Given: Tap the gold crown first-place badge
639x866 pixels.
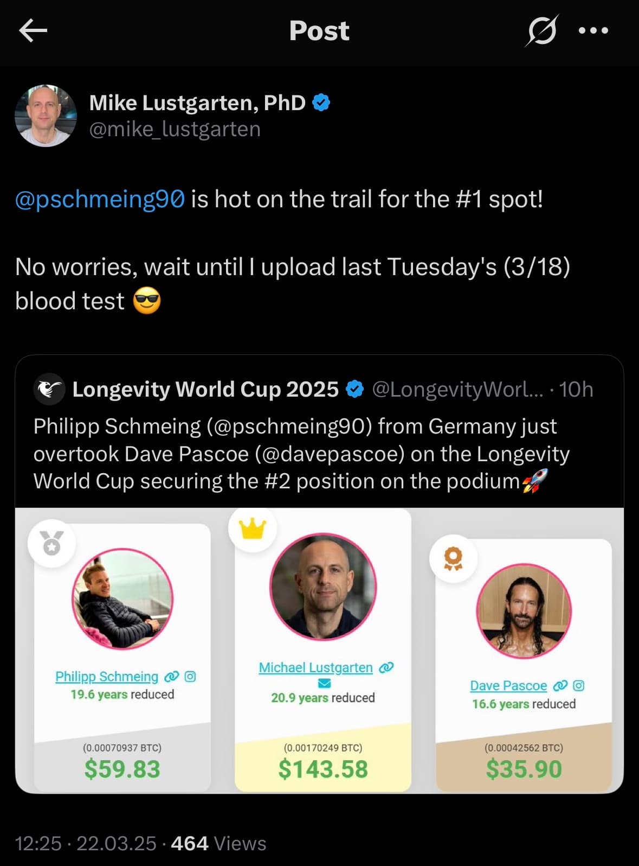Looking at the screenshot, I should (253, 528).
